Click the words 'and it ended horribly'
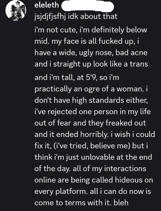This screenshot has height=211, width=161. tap(71, 134)
